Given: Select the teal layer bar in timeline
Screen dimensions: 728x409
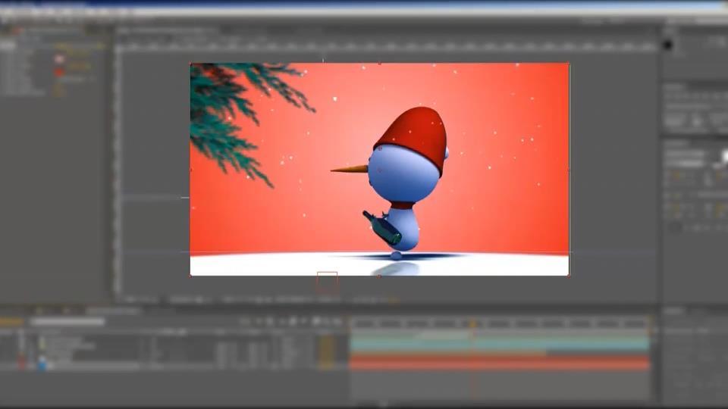Looking at the screenshot, I should (x=500, y=344).
